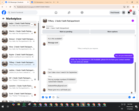This screenshot has height=111, width=139.
Task: Click the browser address bar URL
Action: [x=33, y=7]
